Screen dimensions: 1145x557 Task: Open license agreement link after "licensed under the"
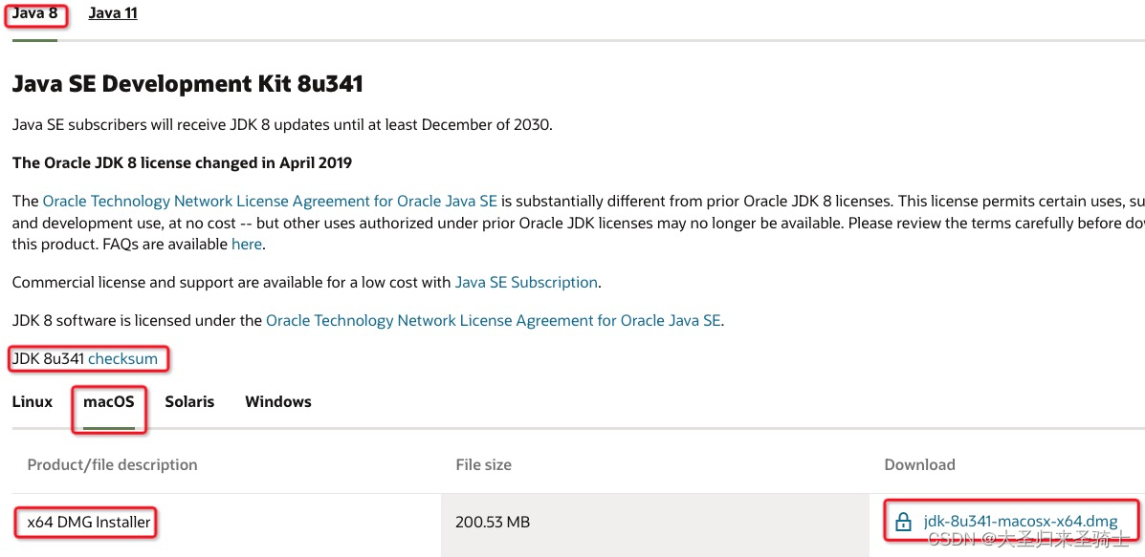point(494,320)
